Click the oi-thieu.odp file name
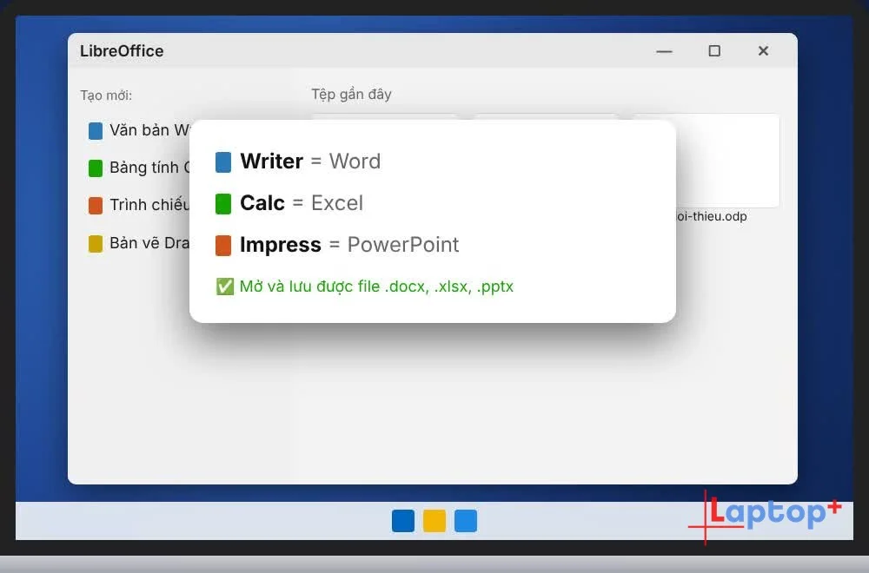This screenshot has width=869, height=573. point(711,216)
